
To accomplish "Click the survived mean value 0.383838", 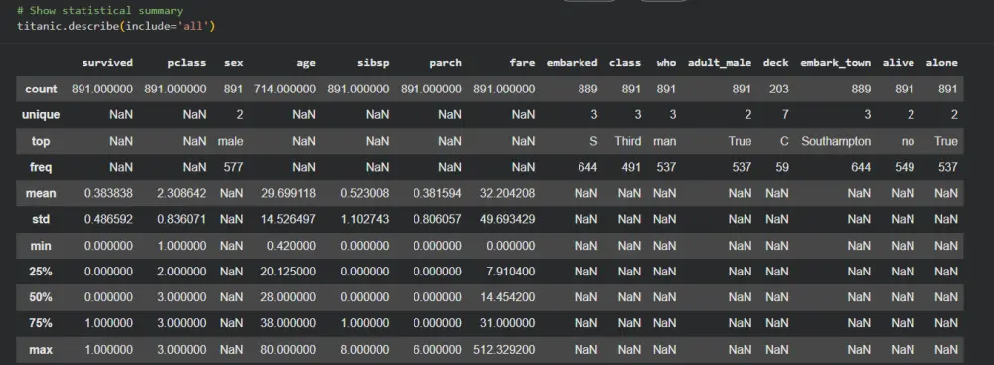I will (x=108, y=194).
